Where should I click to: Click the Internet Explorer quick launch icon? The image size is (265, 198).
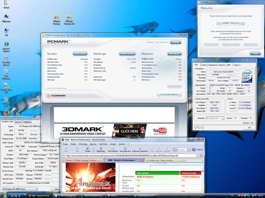(x=20, y=195)
